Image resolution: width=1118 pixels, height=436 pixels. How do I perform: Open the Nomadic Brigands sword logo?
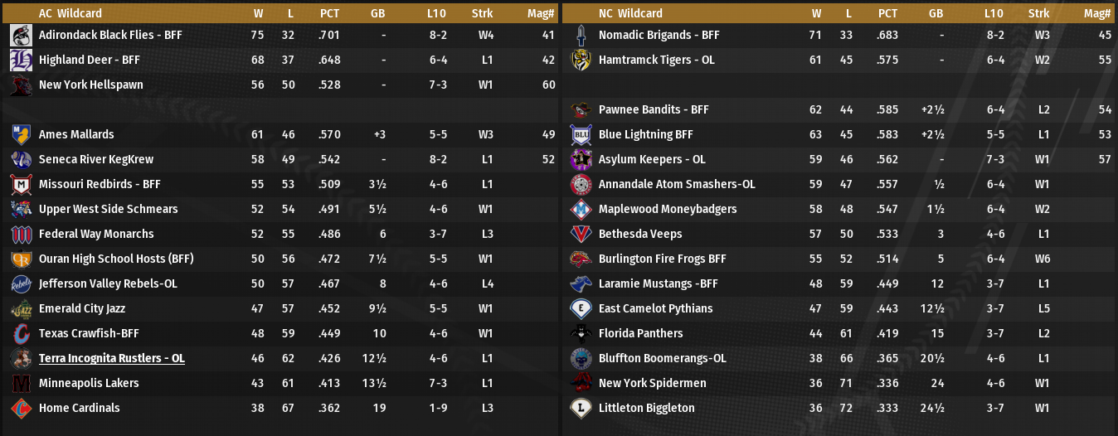coord(581,35)
